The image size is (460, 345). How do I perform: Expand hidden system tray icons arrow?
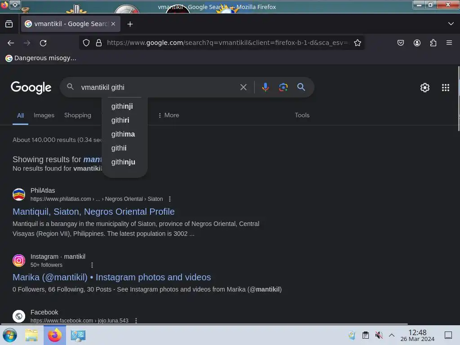[392, 335]
